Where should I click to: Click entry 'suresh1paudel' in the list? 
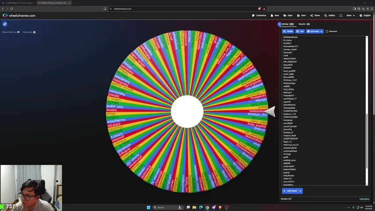coord(290,126)
